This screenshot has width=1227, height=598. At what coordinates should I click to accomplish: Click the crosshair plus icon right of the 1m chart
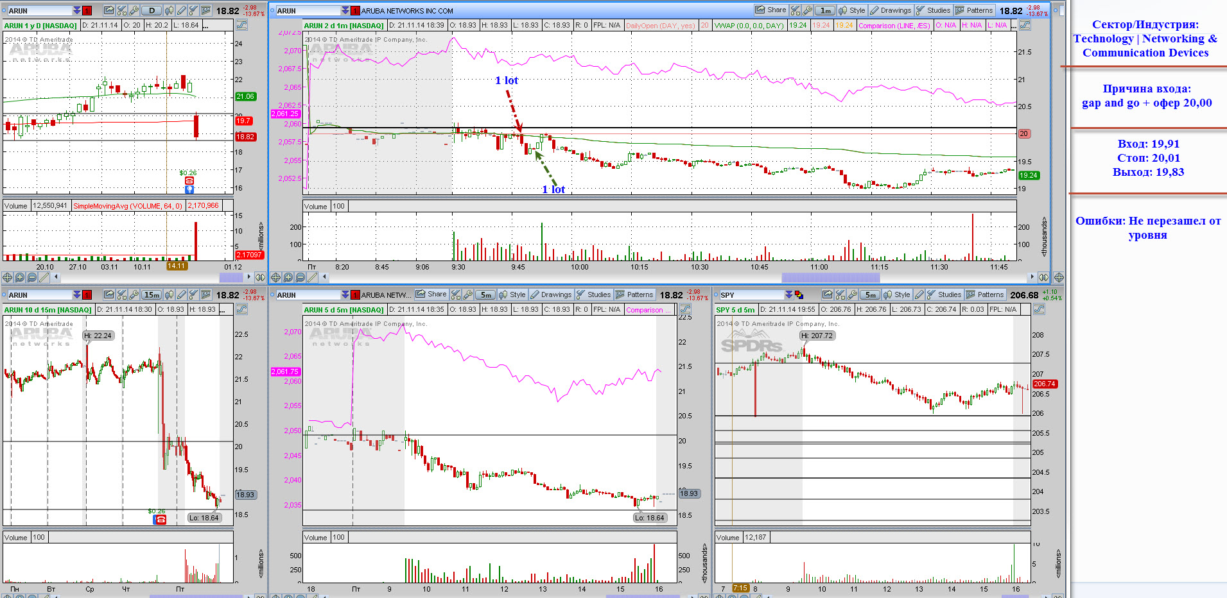click(1059, 277)
